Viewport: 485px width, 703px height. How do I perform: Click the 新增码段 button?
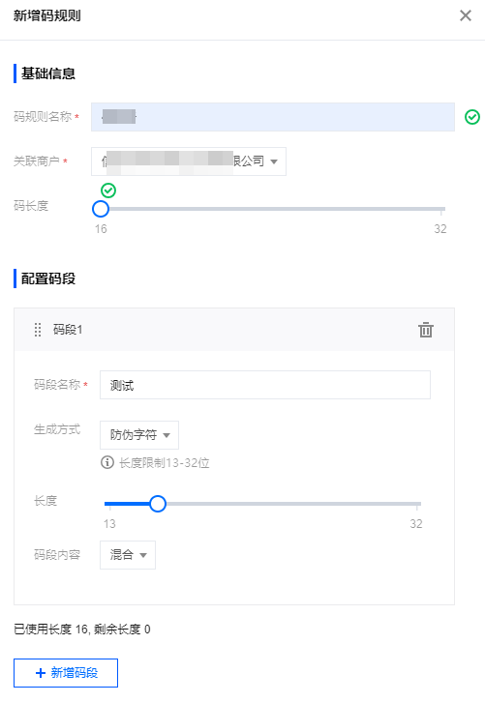[66, 673]
